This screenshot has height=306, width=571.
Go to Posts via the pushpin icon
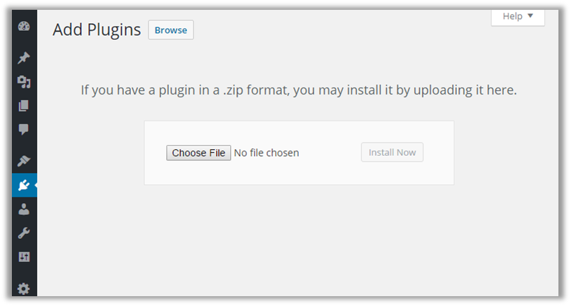point(24,57)
